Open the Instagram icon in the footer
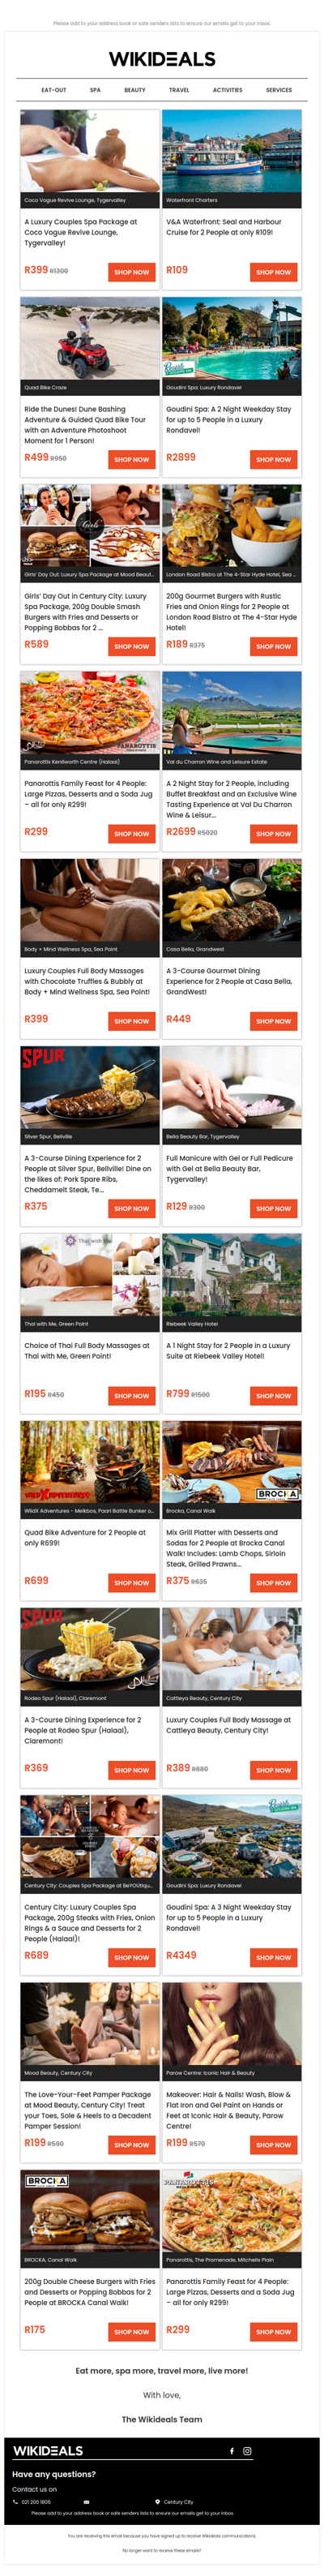This screenshot has width=324, height=2576. [x=247, y=2450]
